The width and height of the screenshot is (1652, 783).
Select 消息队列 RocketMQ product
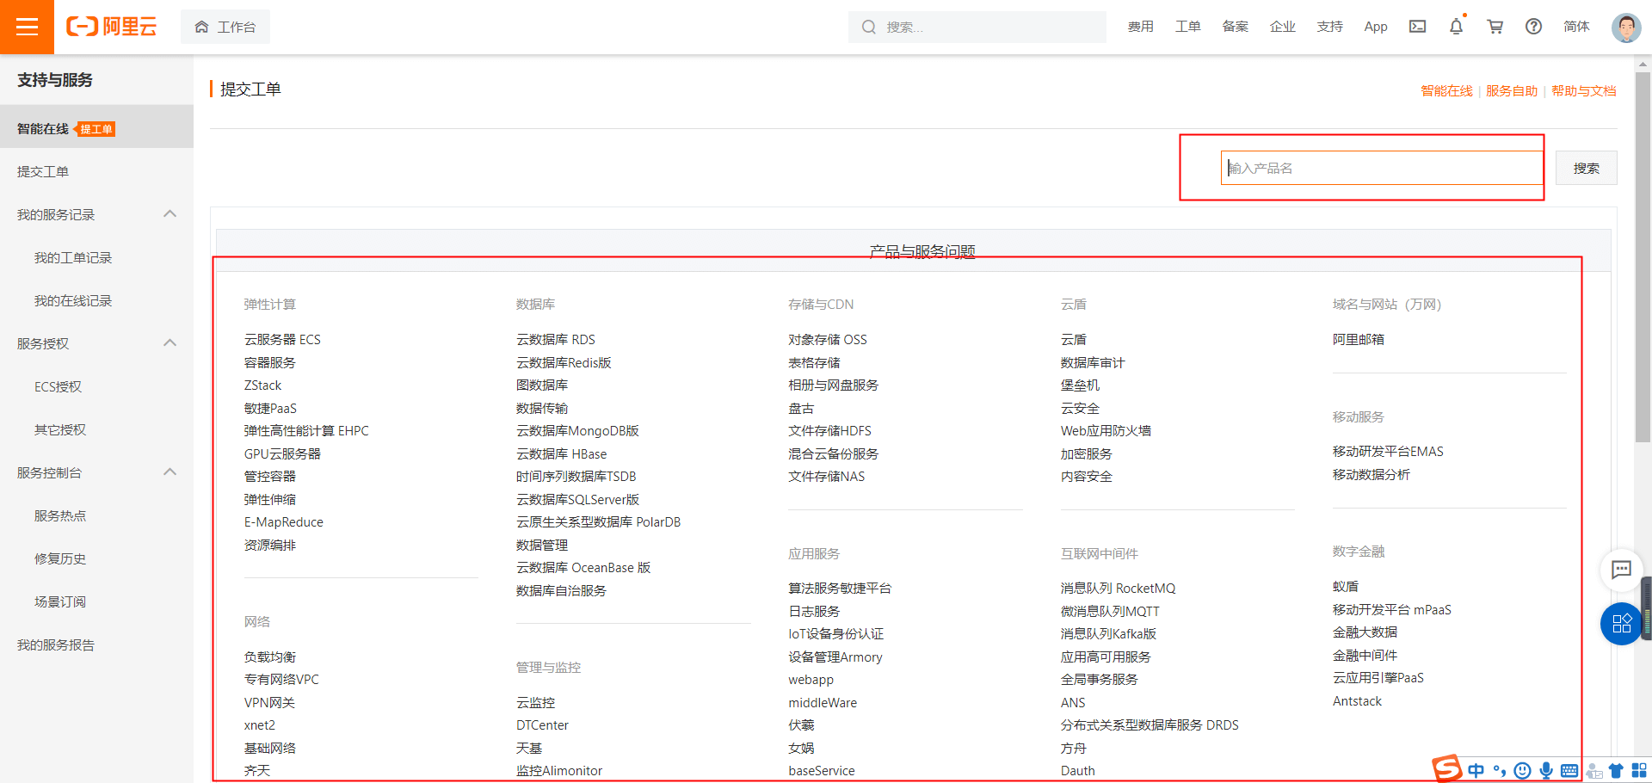pyautogui.click(x=1118, y=589)
